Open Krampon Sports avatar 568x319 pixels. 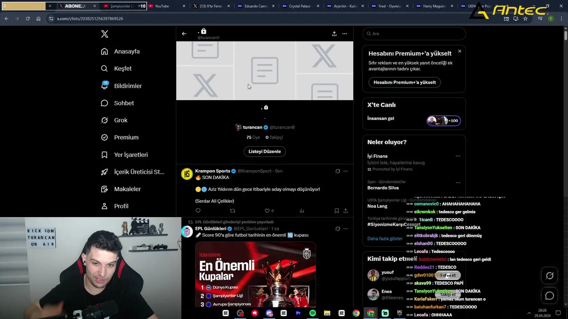coord(187,174)
